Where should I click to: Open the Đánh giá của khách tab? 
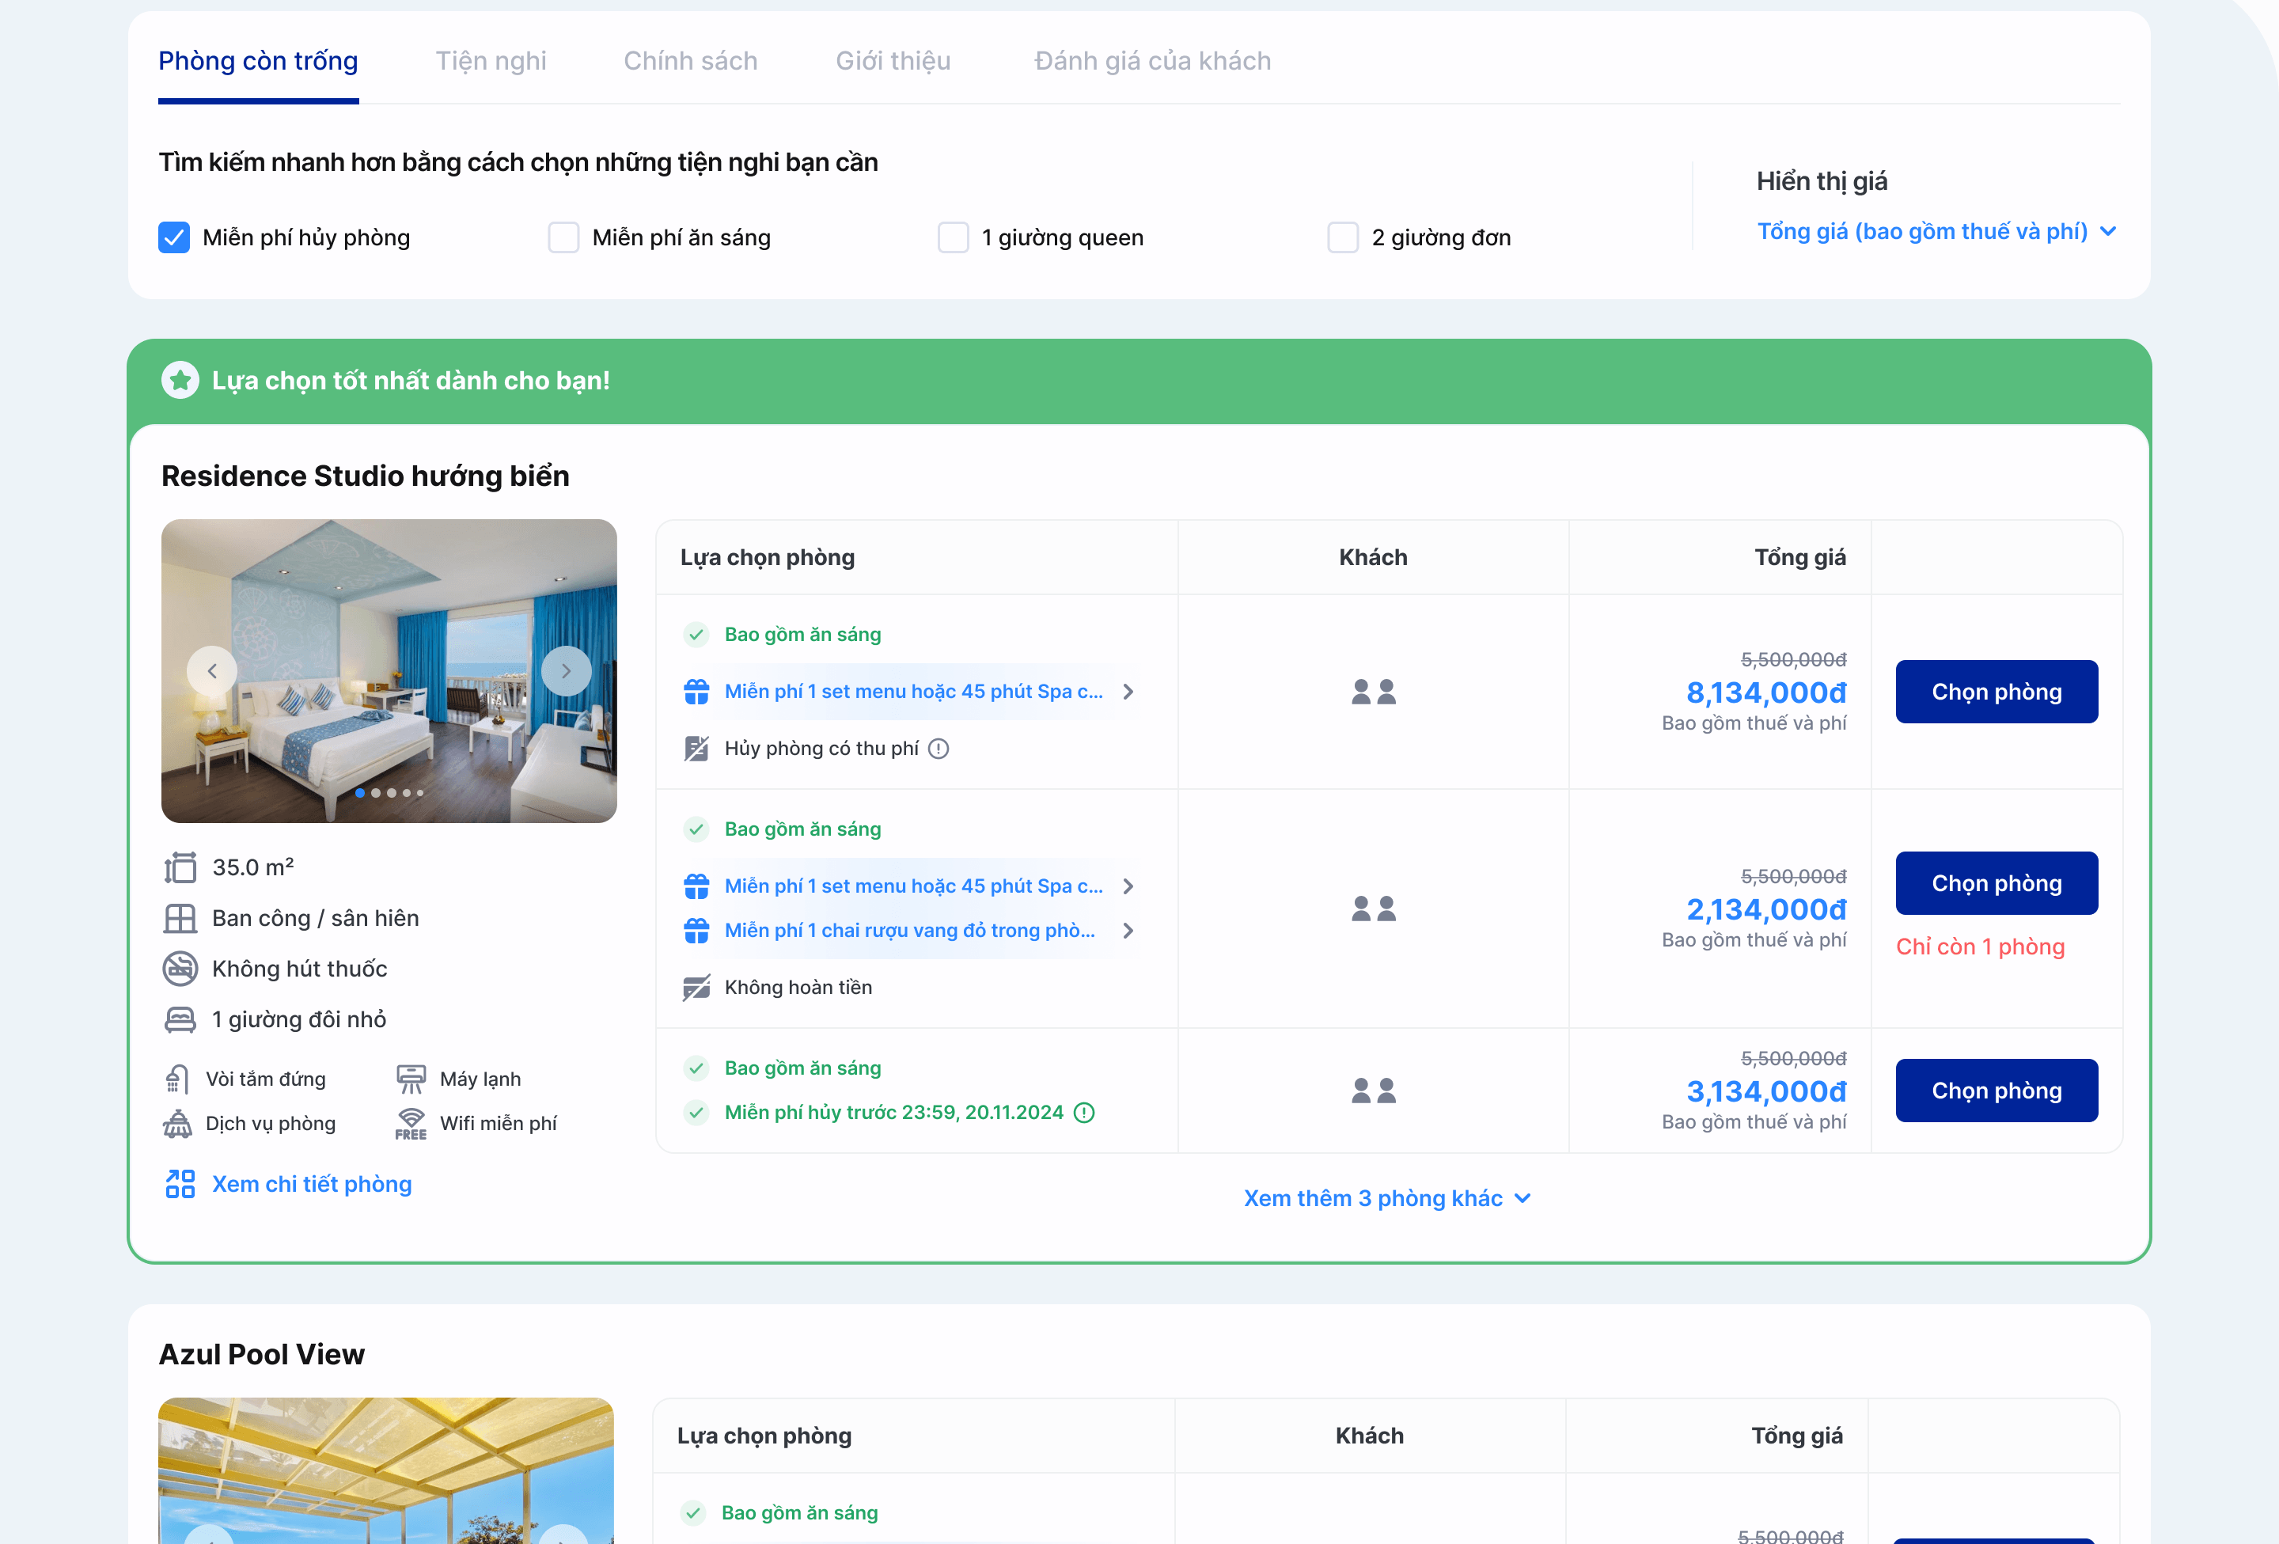pyautogui.click(x=1151, y=61)
